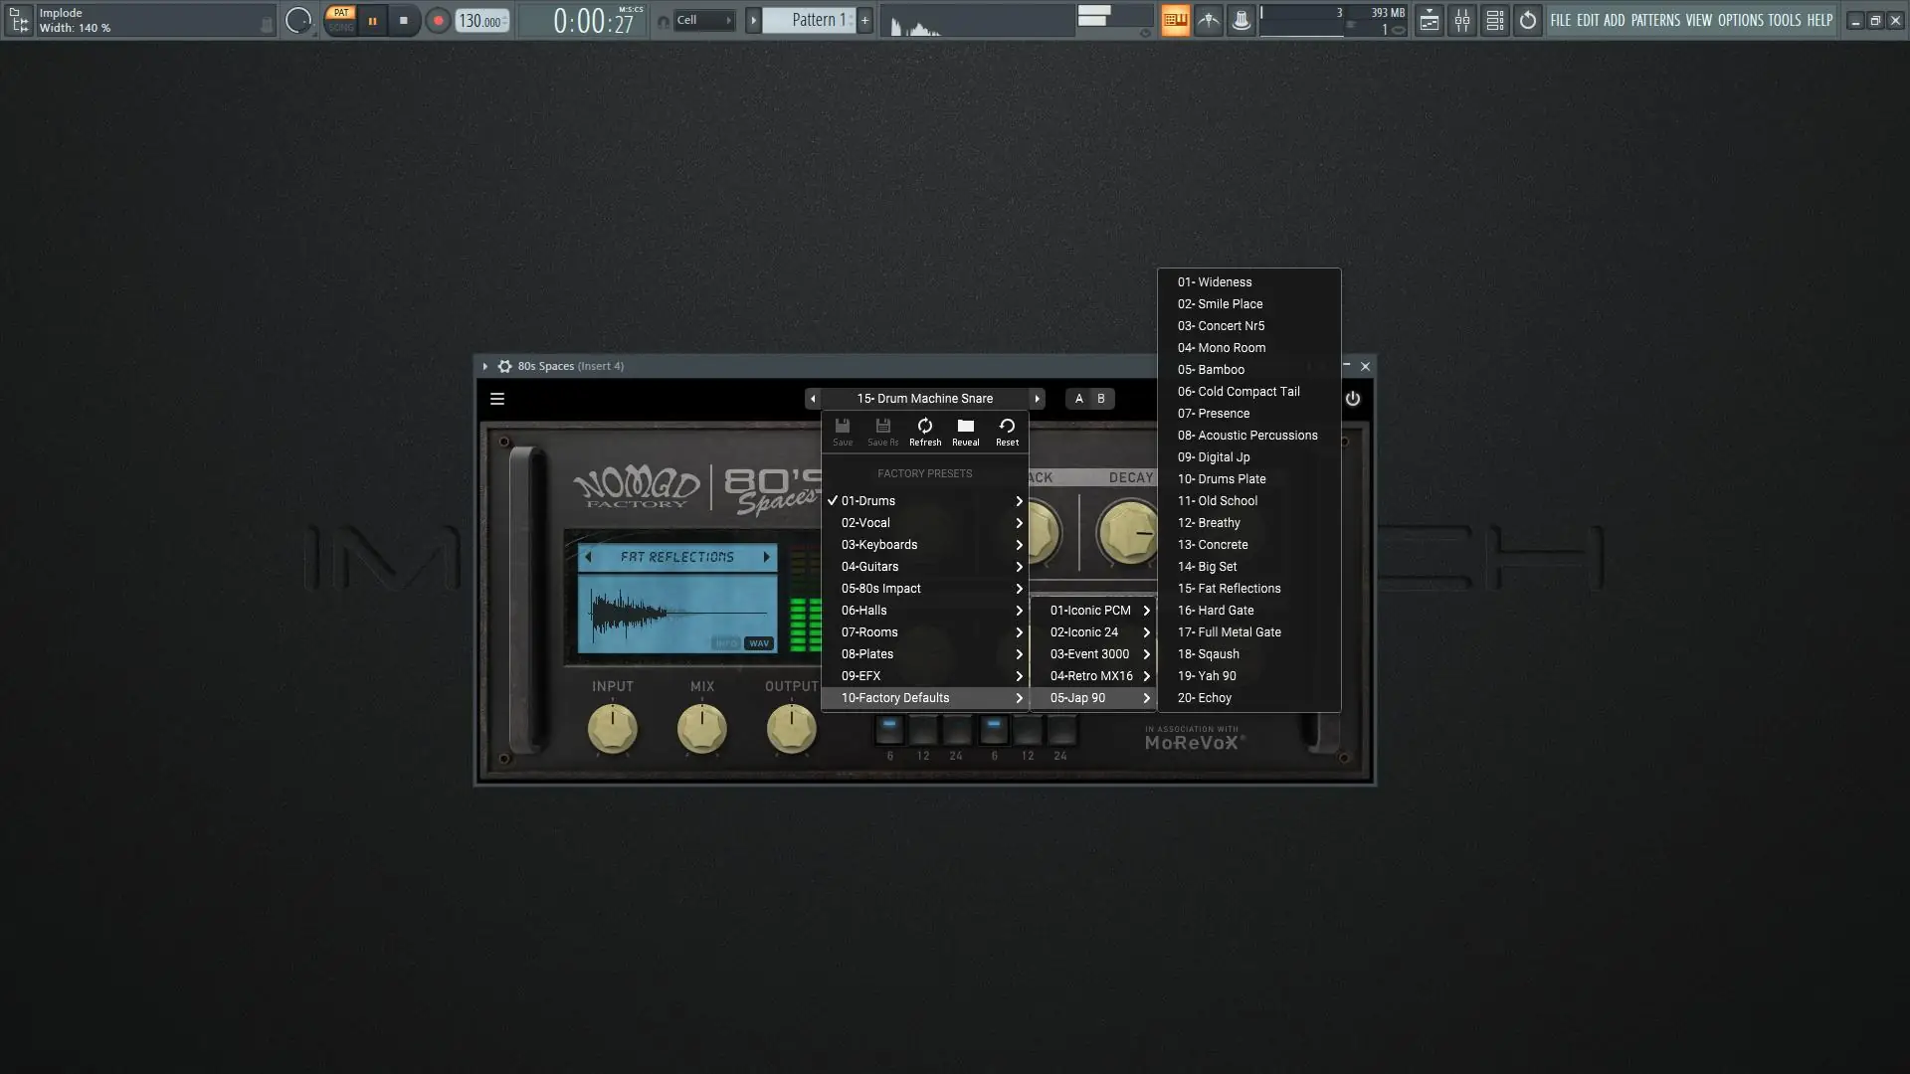Screen dimensions: 1910x1074
Task: Choose the 10- Drums Plate preset
Action: [x=1222, y=479]
